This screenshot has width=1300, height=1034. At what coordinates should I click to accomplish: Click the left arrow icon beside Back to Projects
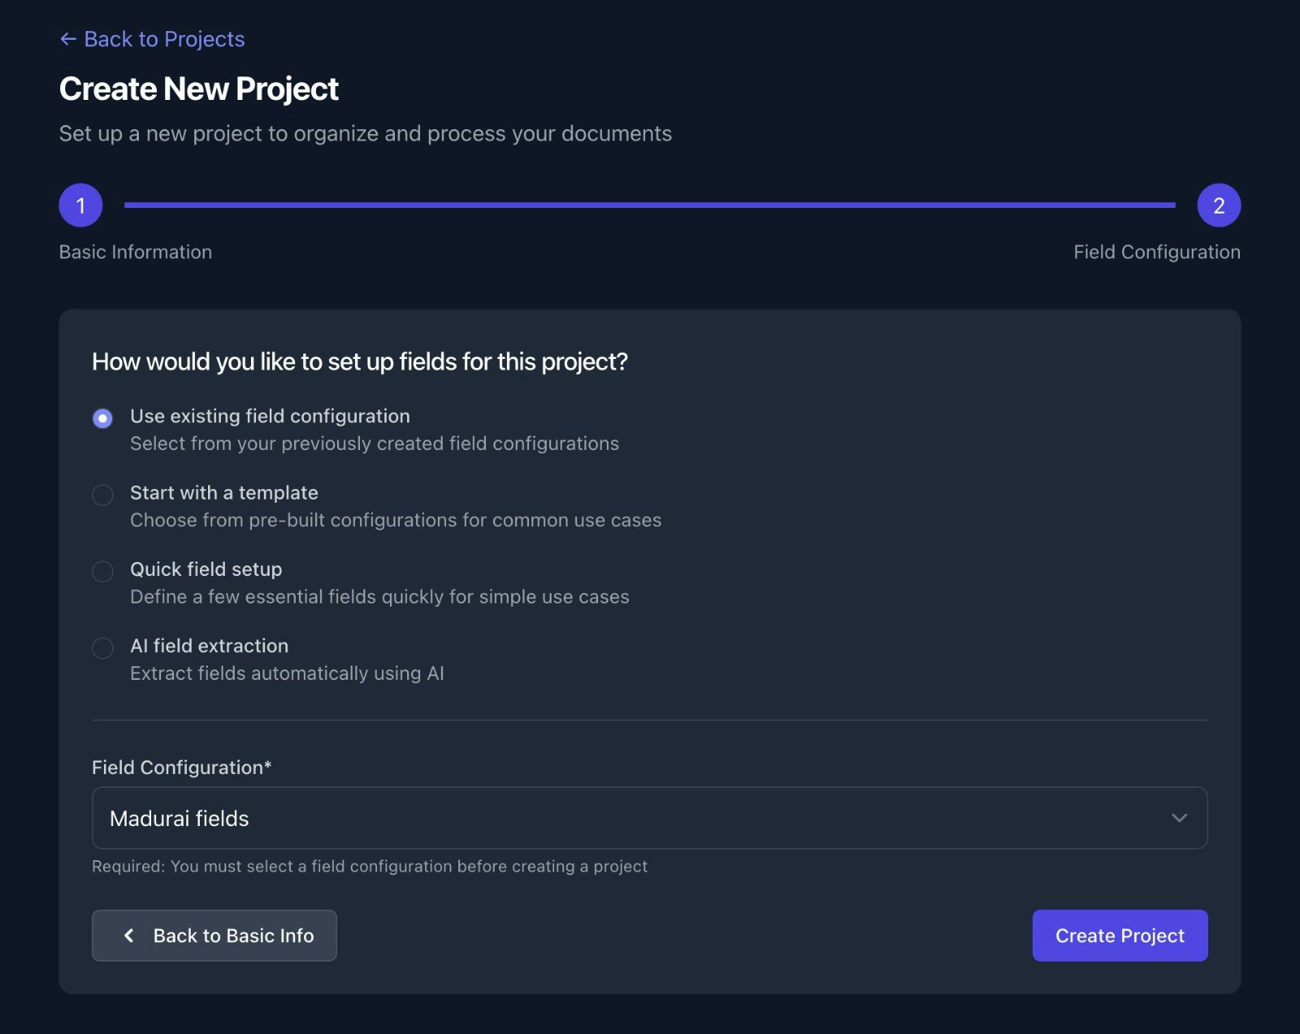click(x=68, y=39)
